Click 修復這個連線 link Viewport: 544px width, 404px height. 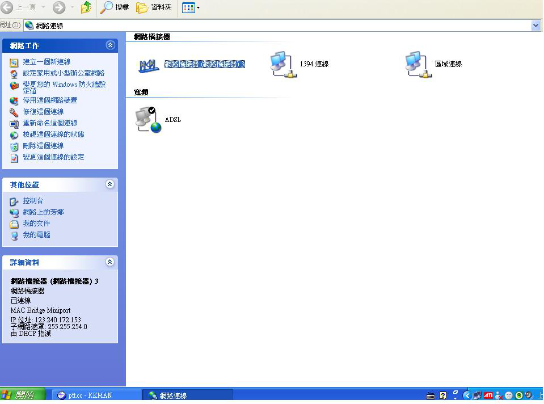pos(43,112)
